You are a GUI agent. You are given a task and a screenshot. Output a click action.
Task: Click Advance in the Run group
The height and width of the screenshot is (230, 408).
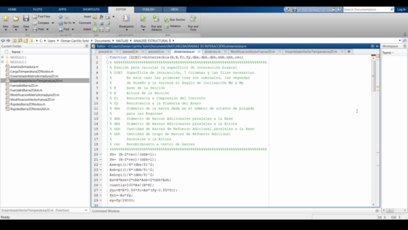pos(173,26)
